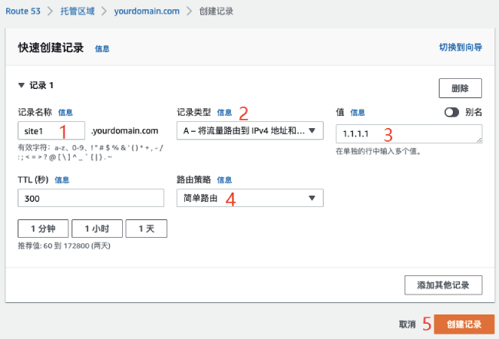The width and height of the screenshot is (499, 339).
Task: Set TTL to 1 分钟
Action: (42, 229)
